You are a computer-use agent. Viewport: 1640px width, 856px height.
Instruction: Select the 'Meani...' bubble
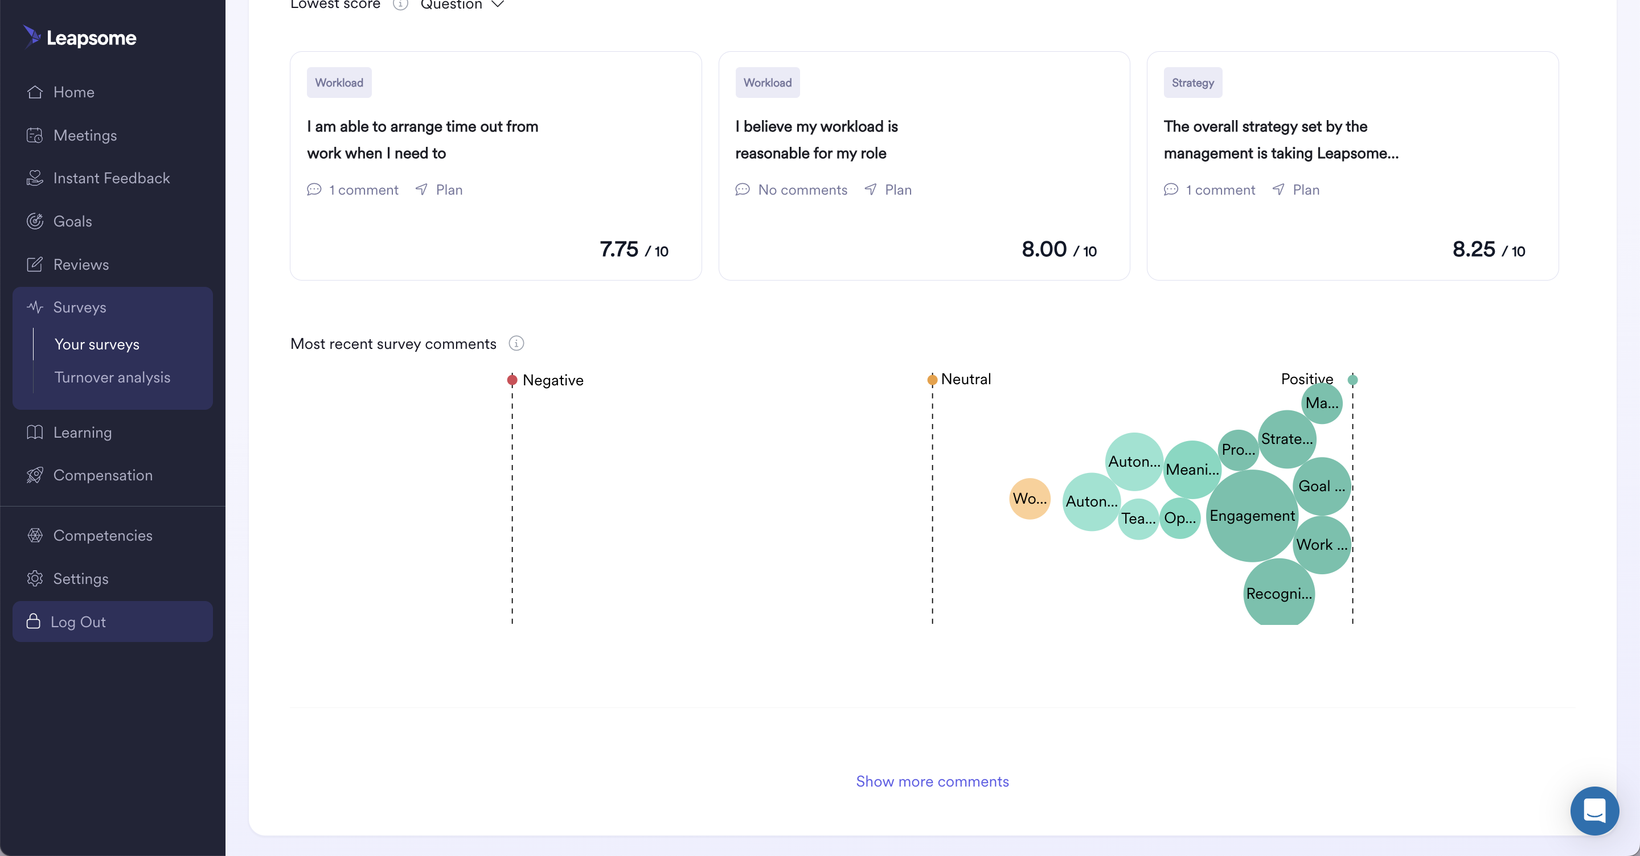click(x=1192, y=470)
